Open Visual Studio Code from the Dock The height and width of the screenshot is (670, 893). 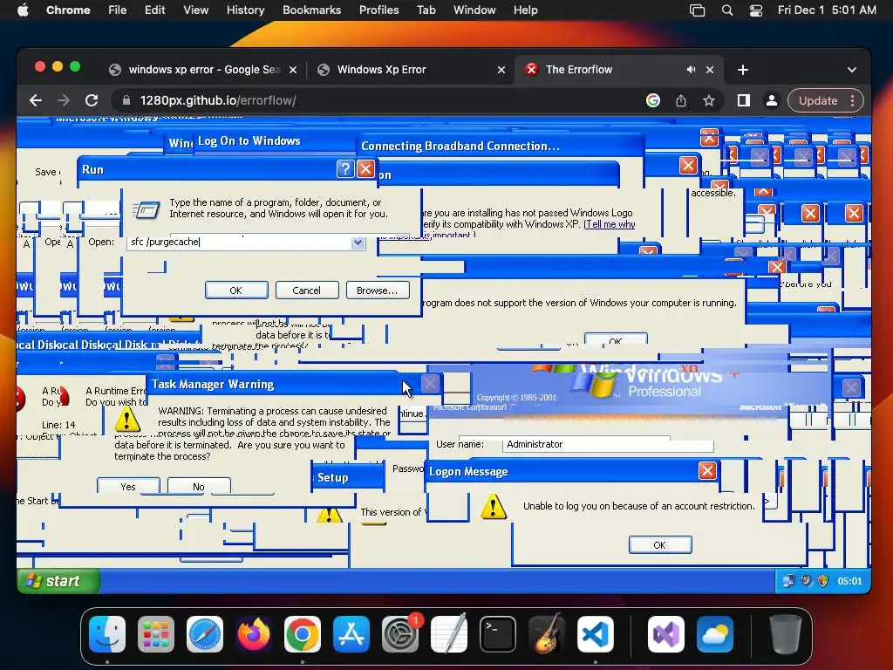click(595, 634)
